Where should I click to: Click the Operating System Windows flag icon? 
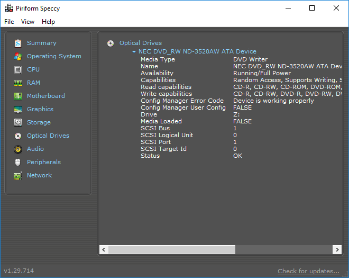point(18,57)
